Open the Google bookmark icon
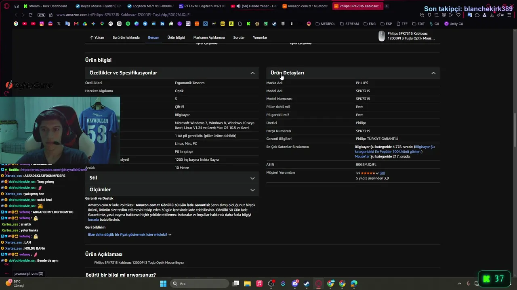Viewport: 517px width, 290px height. click(x=16, y=24)
